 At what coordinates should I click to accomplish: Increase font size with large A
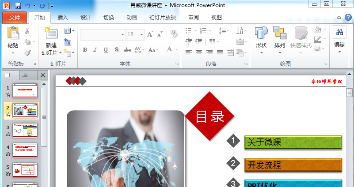[150, 34]
